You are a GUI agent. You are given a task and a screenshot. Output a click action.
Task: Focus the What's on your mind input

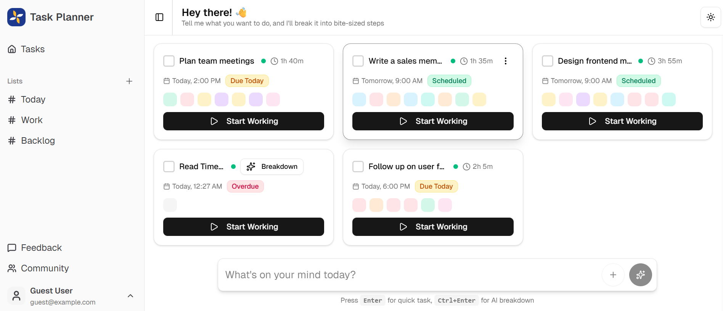[381, 274]
